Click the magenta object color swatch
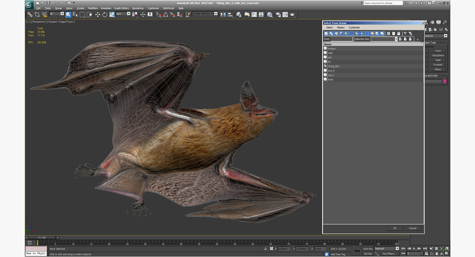The image size is (475, 257). (445, 81)
